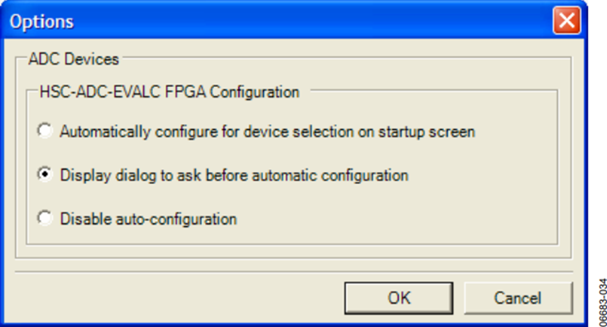
Task: Dismiss the dialog using the Cancel button
Action: tap(518, 298)
